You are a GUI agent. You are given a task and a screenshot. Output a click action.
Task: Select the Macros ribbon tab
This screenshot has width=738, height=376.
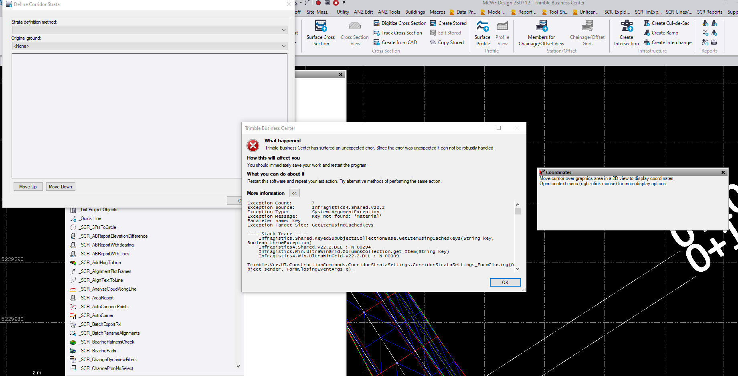(x=437, y=12)
